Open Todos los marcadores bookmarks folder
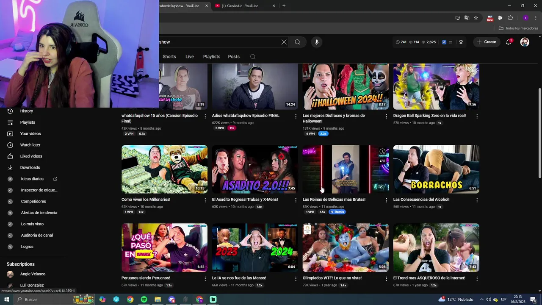542x305 pixels. pyautogui.click(x=518, y=28)
